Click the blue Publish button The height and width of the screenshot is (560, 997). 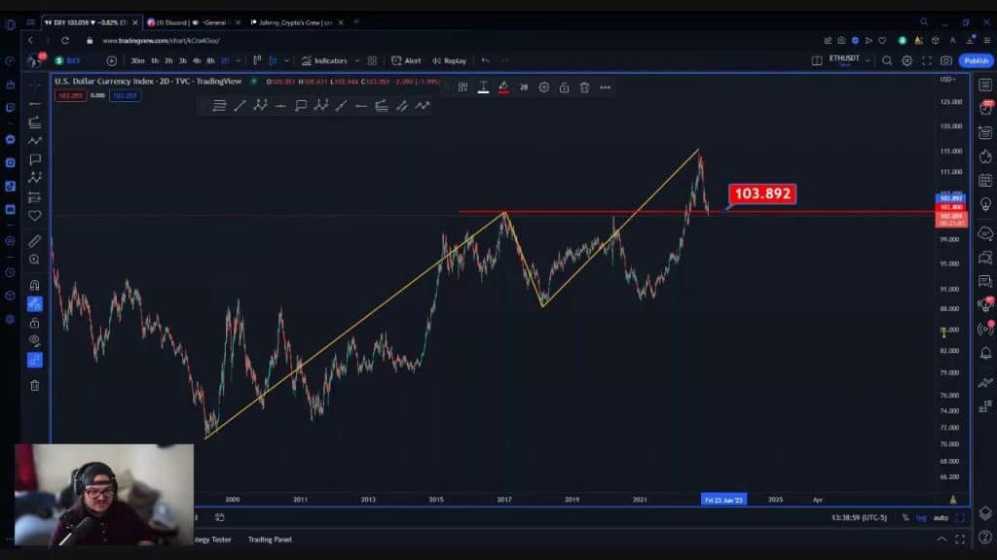[x=976, y=60]
